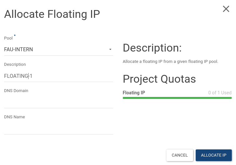Expand the Pool dropdown arrow
Screen dimensions: 236x165
tap(110, 49)
